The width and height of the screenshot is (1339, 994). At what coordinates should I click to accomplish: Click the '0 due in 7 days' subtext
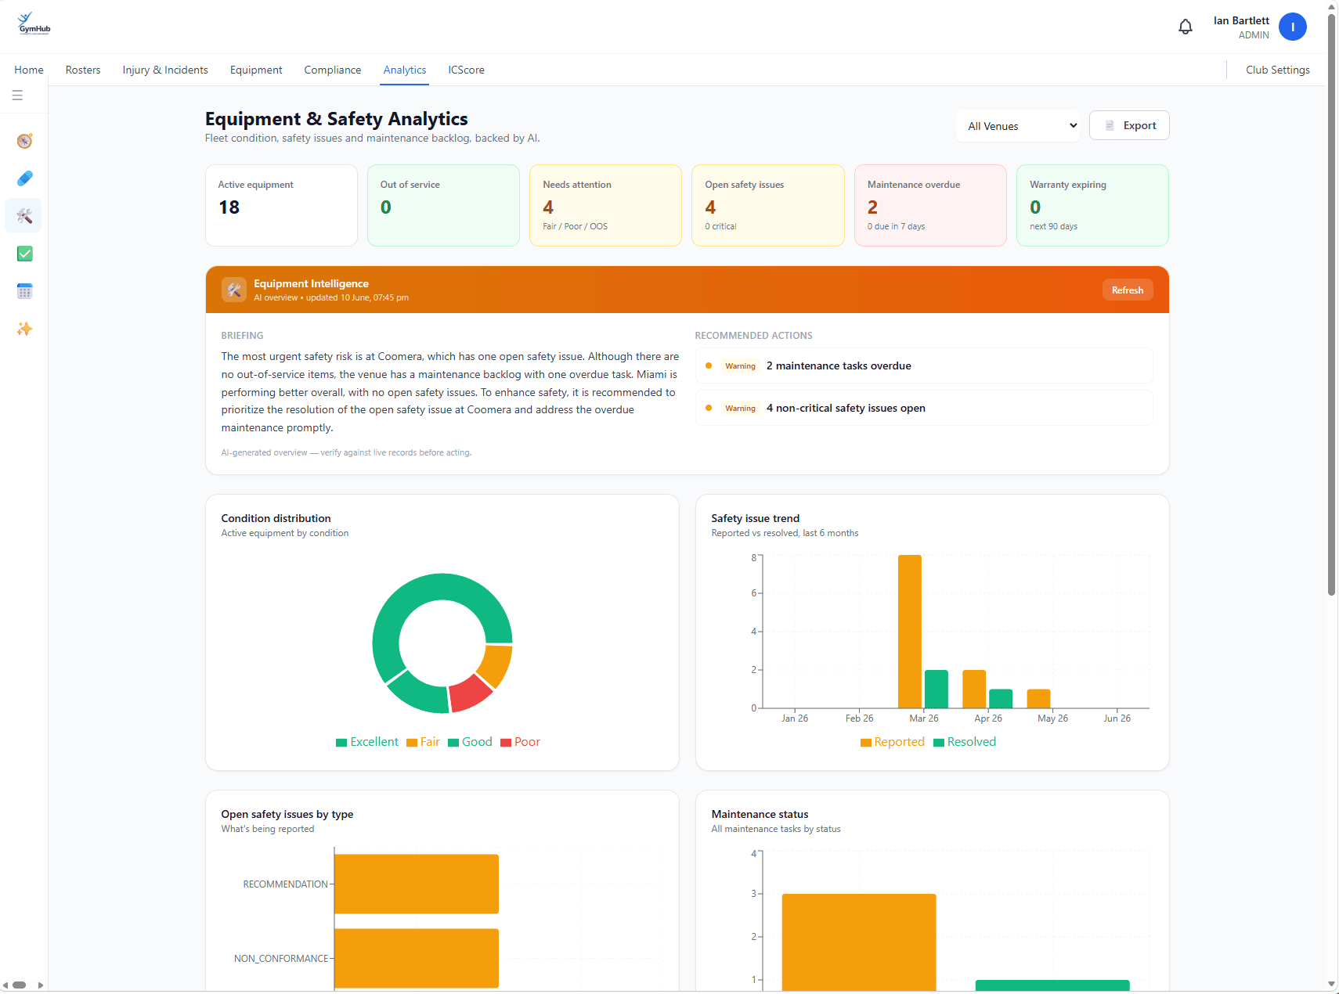896,226
